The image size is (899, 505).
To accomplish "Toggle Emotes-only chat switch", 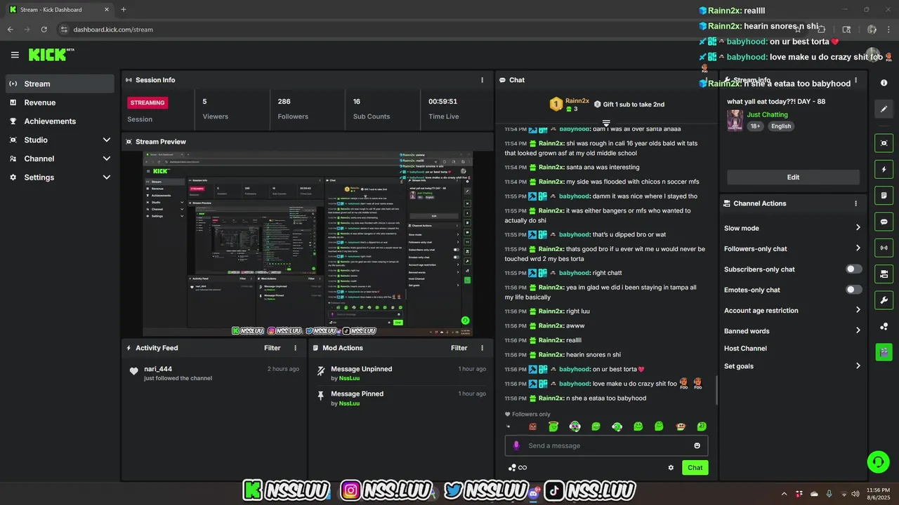I will [x=853, y=290].
